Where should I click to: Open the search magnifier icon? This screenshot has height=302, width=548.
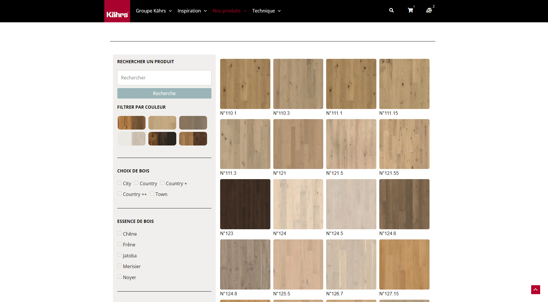(x=391, y=10)
